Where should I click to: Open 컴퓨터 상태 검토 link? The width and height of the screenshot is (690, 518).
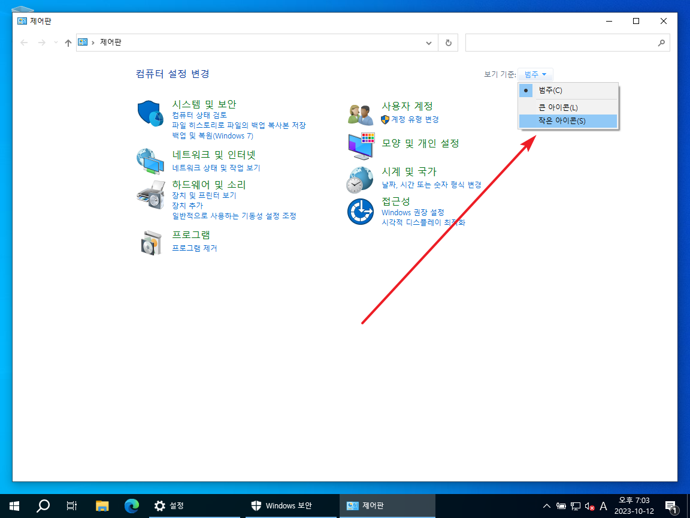click(199, 115)
